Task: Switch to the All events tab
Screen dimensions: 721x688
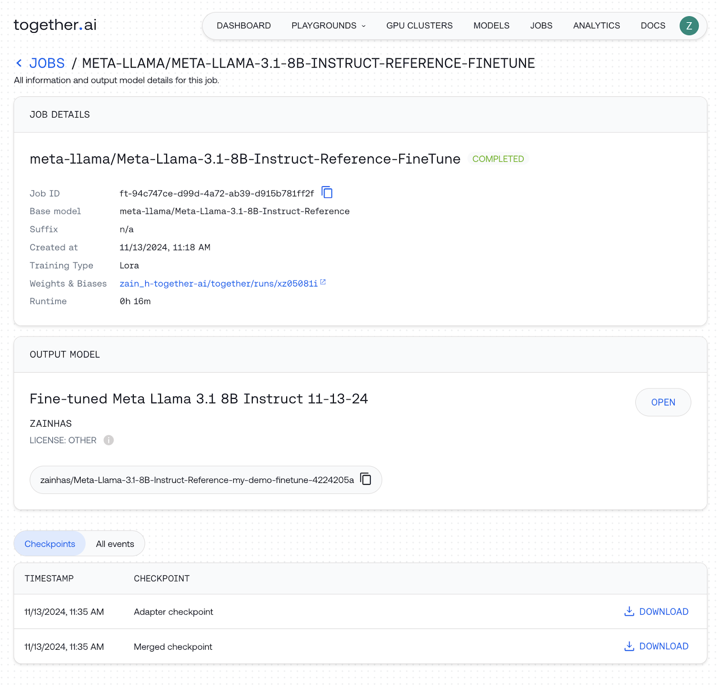Action: [115, 544]
